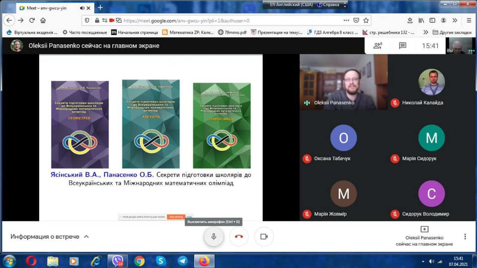
Task: Click the system tray volume icon
Action: tap(431, 262)
